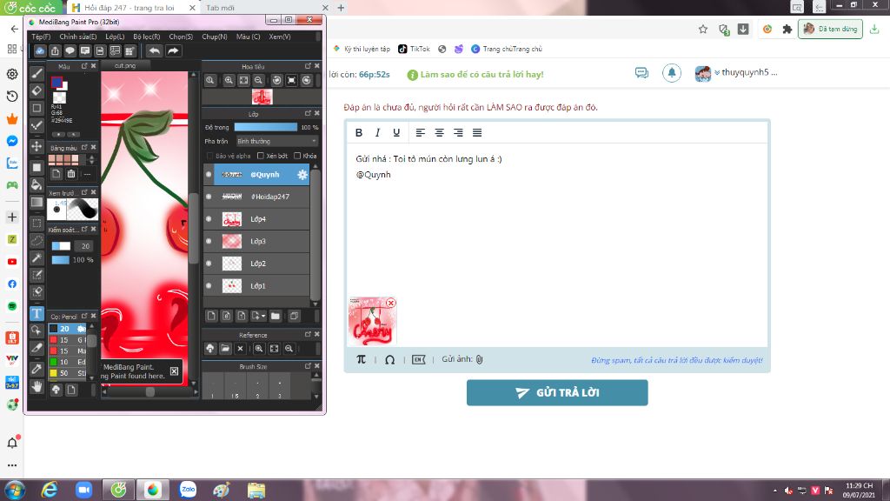Click the chat messages icon on Hoidap247 page

coord(641,73)
